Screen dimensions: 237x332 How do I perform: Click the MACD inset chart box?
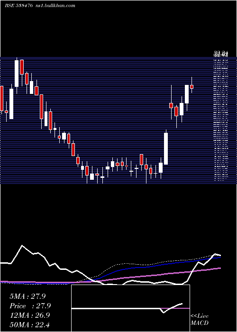click(130, 308)
